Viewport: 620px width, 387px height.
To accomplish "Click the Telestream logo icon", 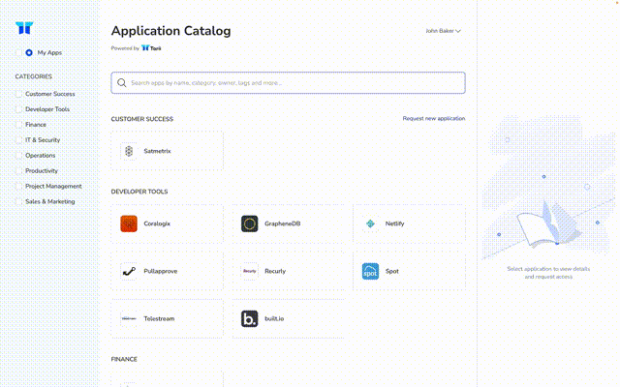I will (129, 318).
